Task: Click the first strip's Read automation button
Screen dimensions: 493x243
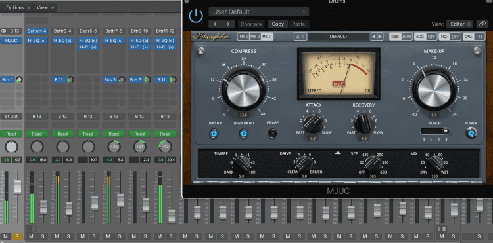Action: point(11,134)
